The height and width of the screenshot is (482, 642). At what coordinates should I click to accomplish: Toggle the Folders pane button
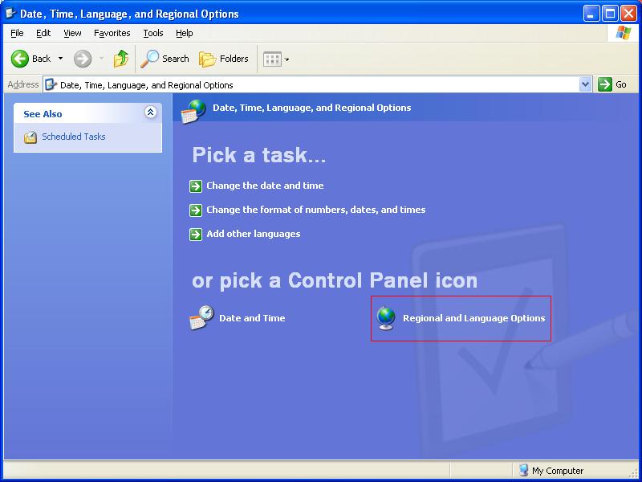pyautogui.click(x=224, y=59)
